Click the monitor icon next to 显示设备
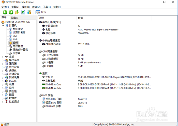This screenshot has width=178, height=126. 7,67
